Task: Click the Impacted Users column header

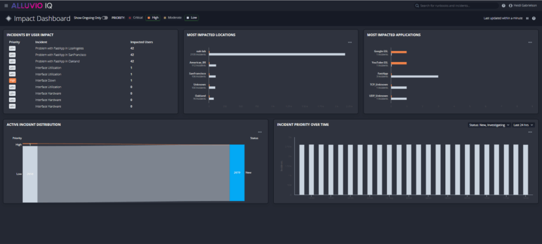Action: click(x=141, y=42)
